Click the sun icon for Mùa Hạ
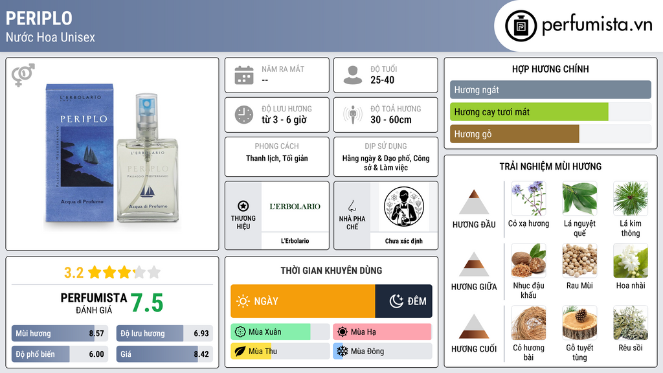Image resolution: width=663 pixels, height=373 pixels. (343, 332)
